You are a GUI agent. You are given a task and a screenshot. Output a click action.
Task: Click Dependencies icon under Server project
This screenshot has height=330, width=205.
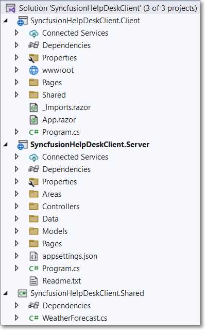point(33,169)
